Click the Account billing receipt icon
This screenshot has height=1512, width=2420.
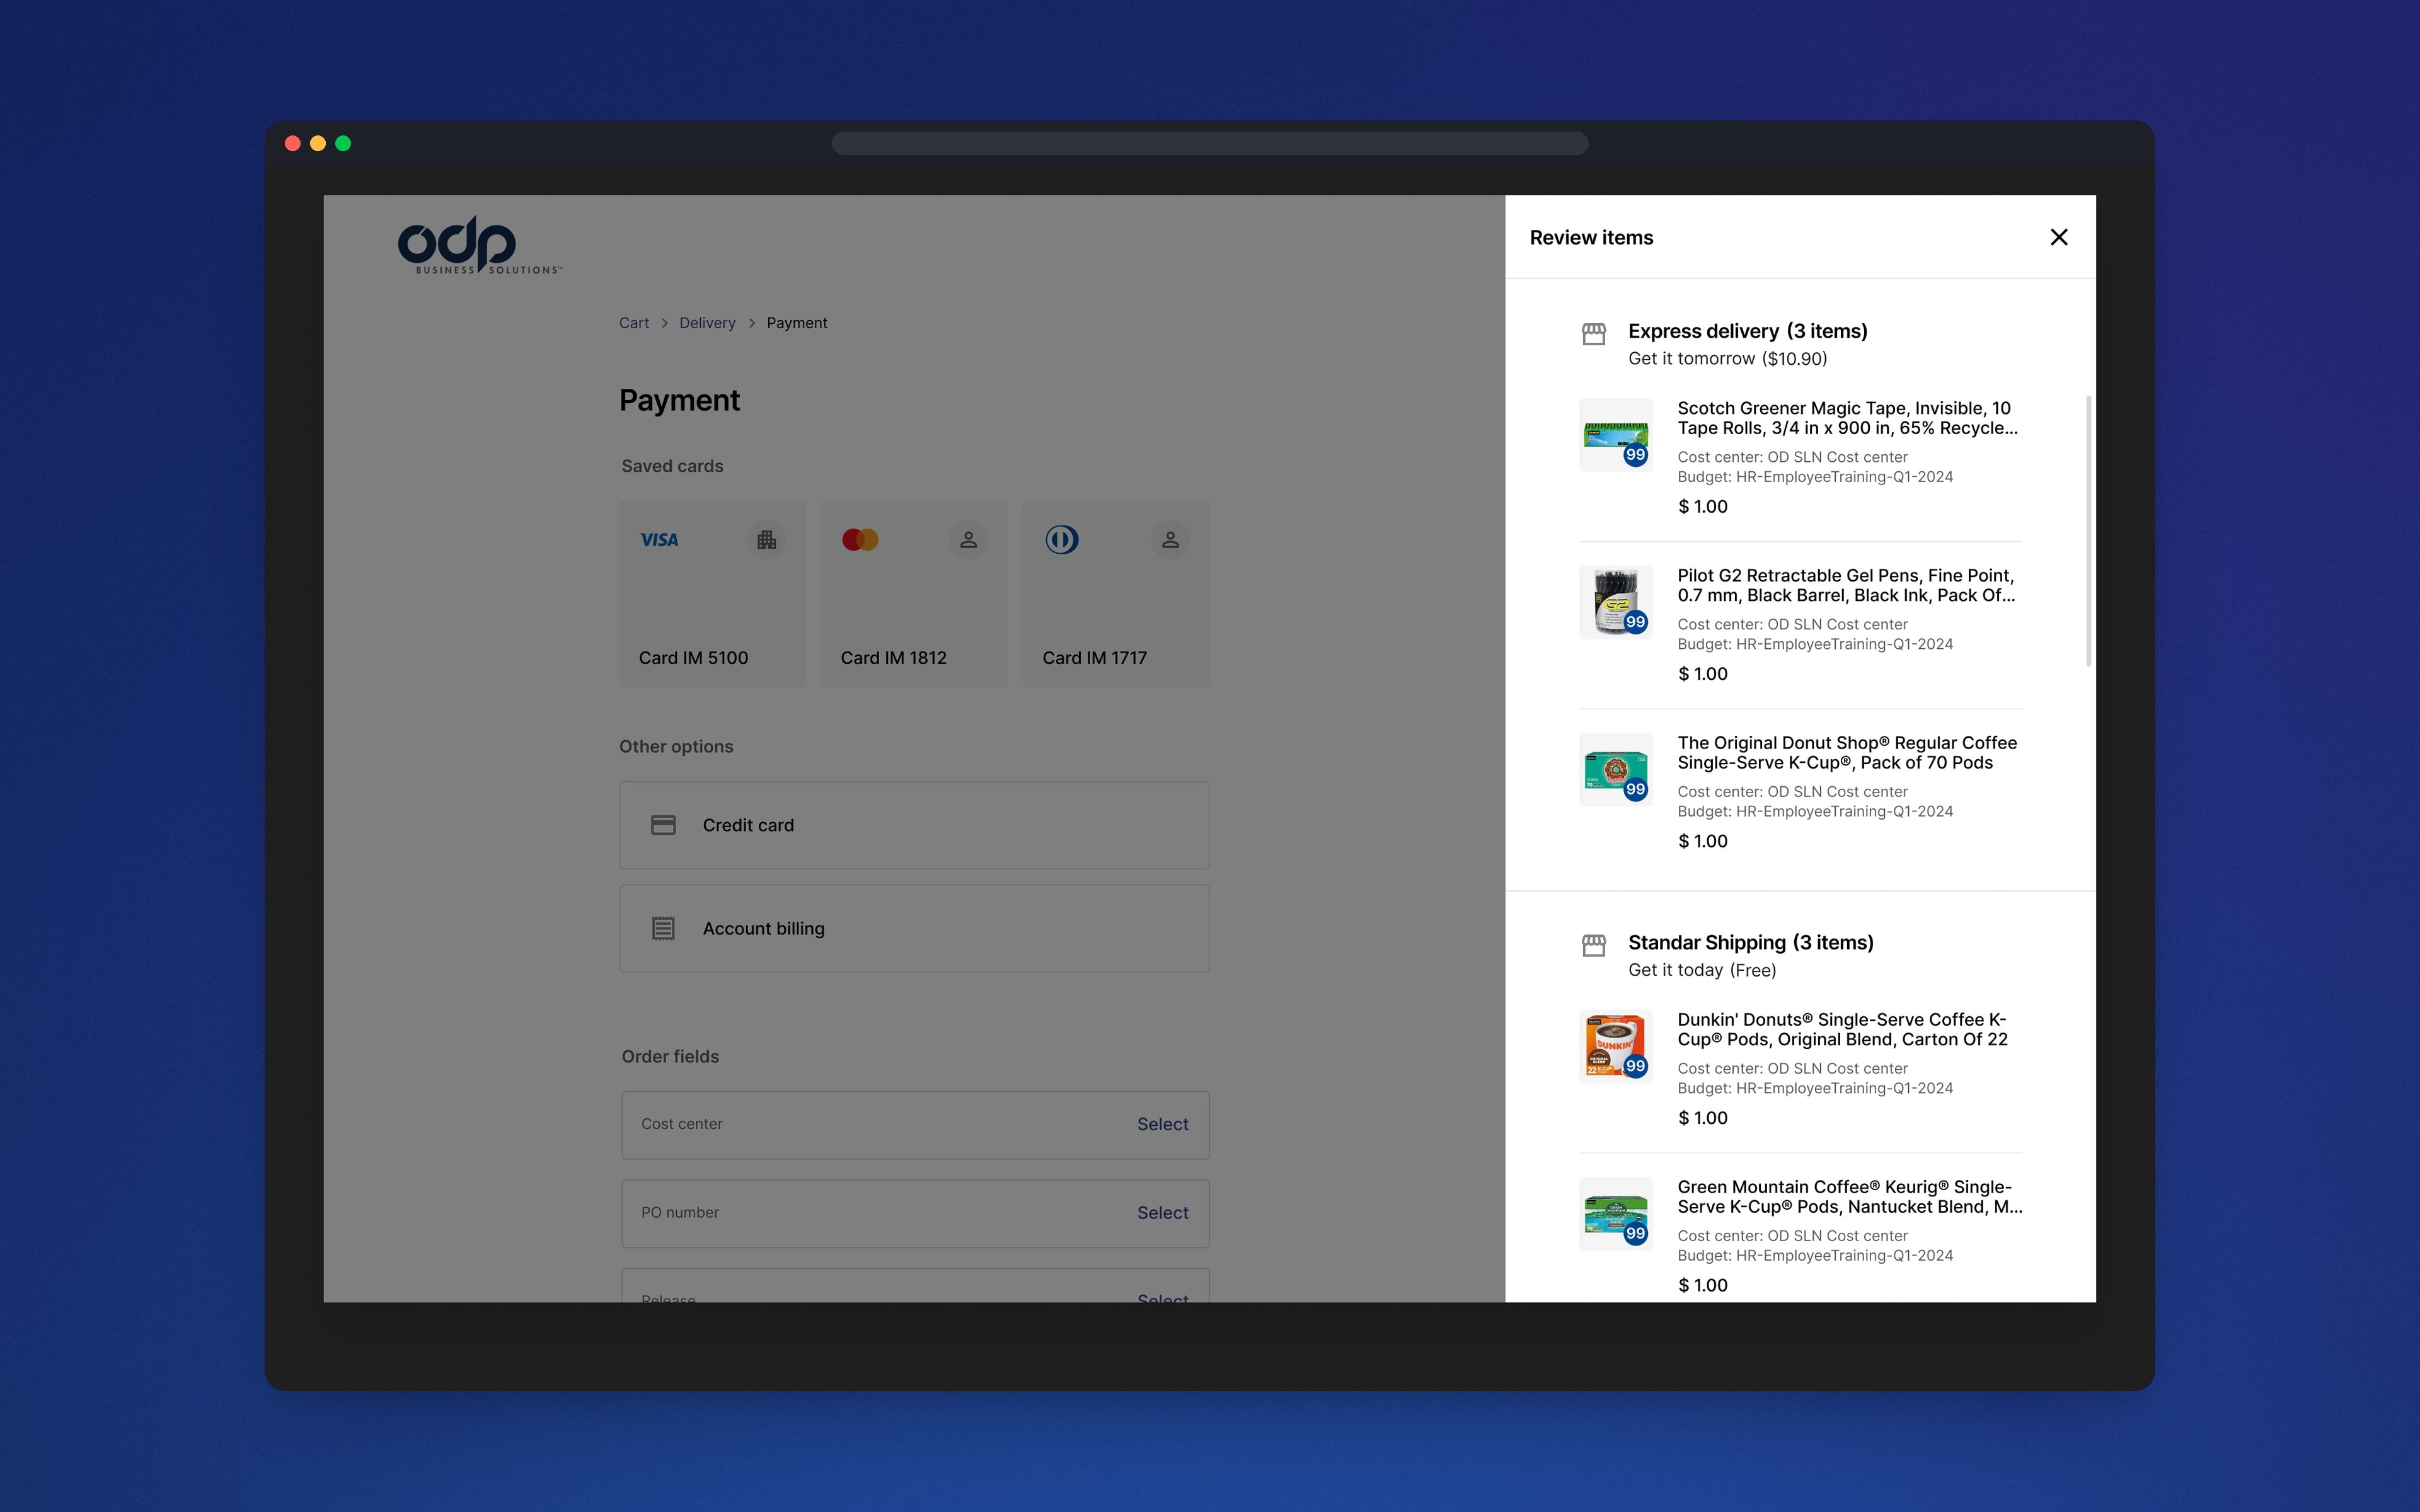click(663, 928)
